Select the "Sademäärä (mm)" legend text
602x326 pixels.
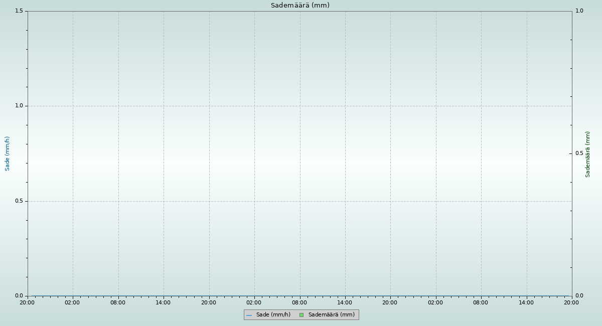[331, 315]
